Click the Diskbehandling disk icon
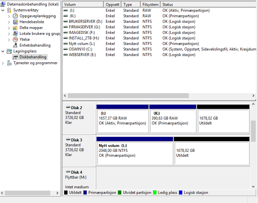 tap(15, 57)
